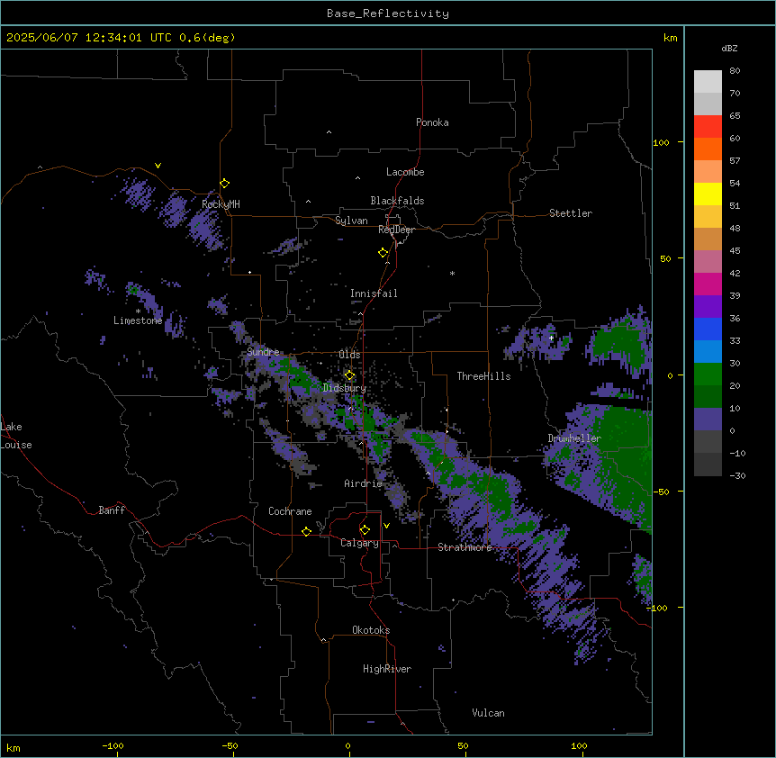Pick the white 80 dBZ legend swatch
This screenshot has width=776, height=758.
click(708, 82)
